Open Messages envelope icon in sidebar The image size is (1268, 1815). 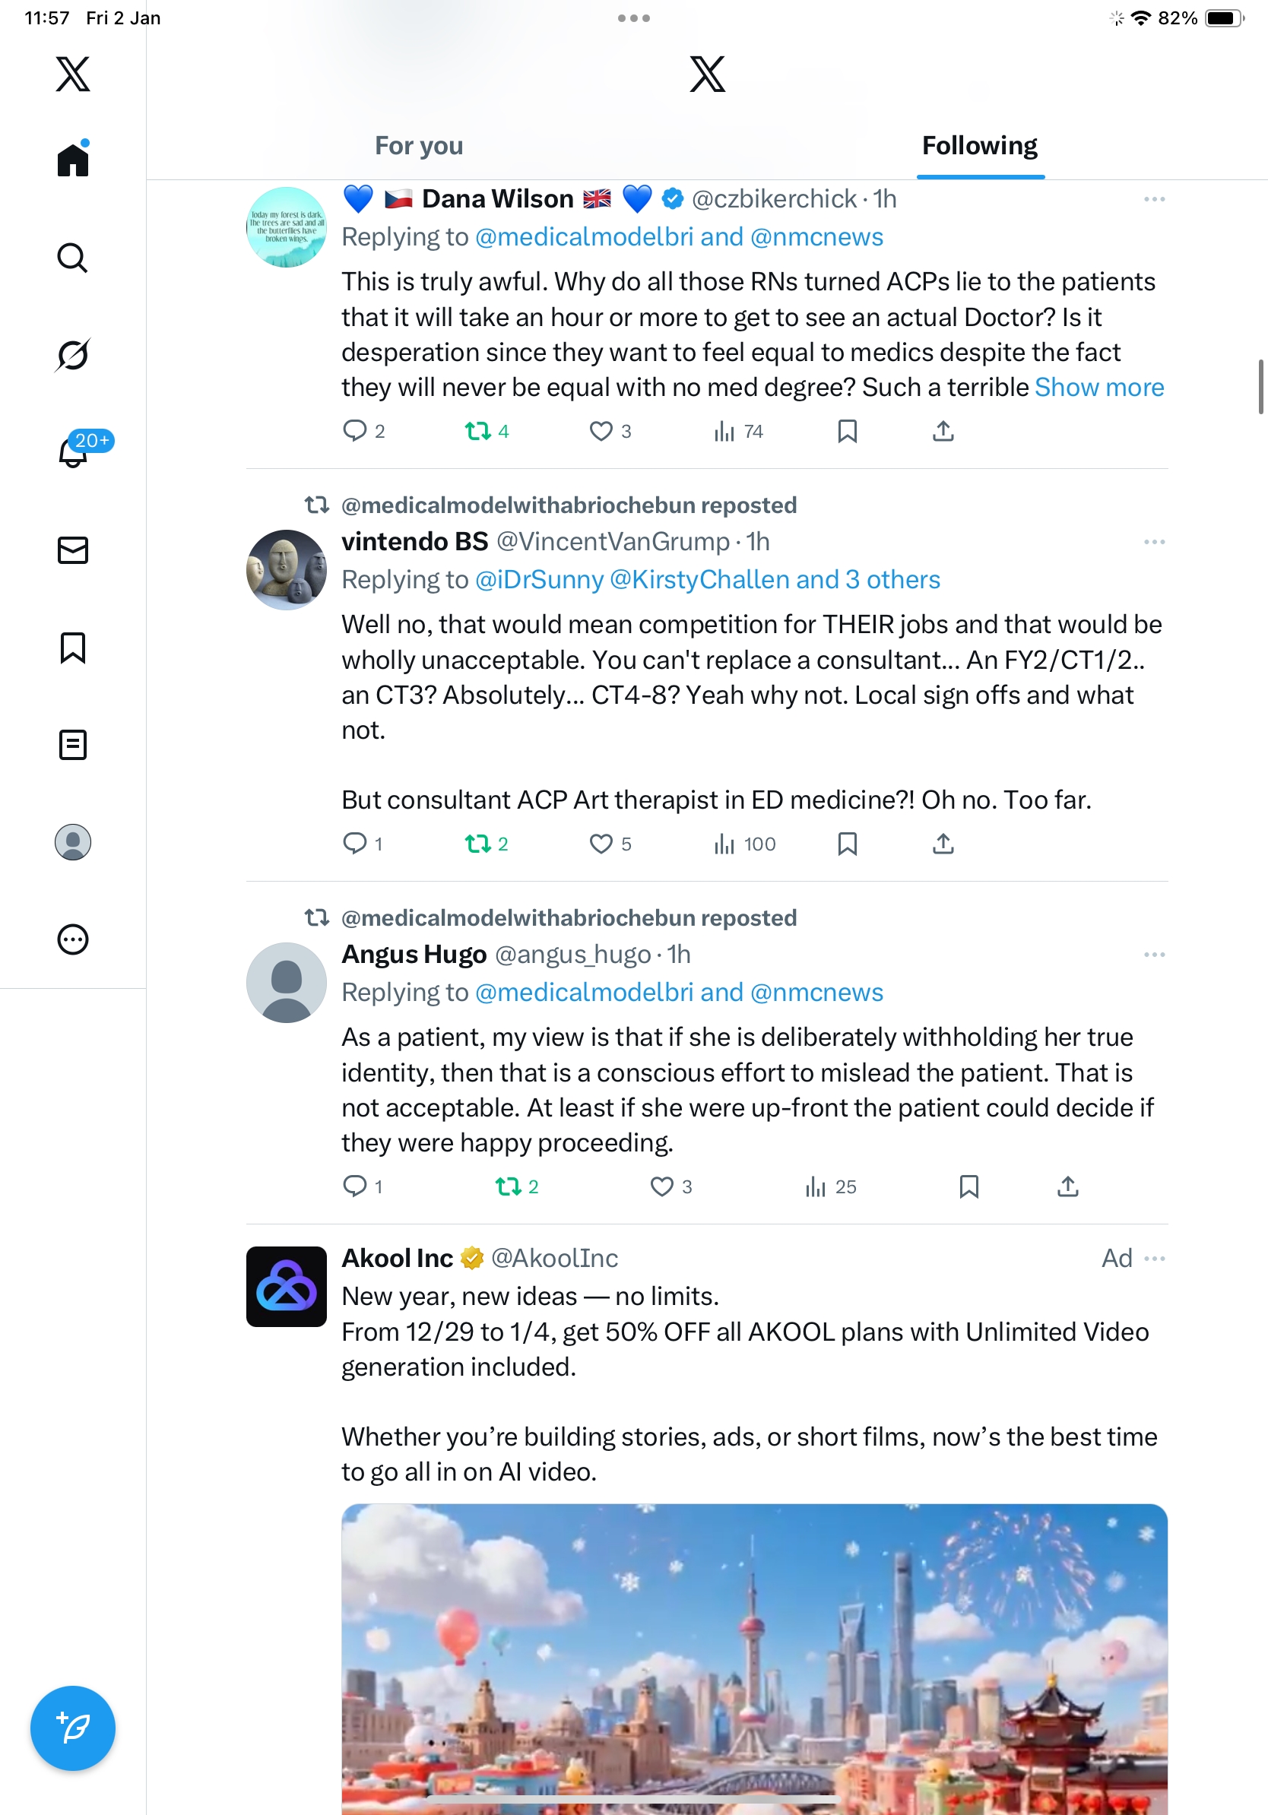73,550
